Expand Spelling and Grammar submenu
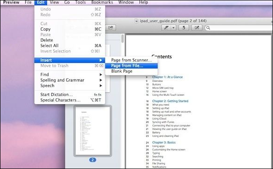Screen dimensions: 273x169 point(69,80)
